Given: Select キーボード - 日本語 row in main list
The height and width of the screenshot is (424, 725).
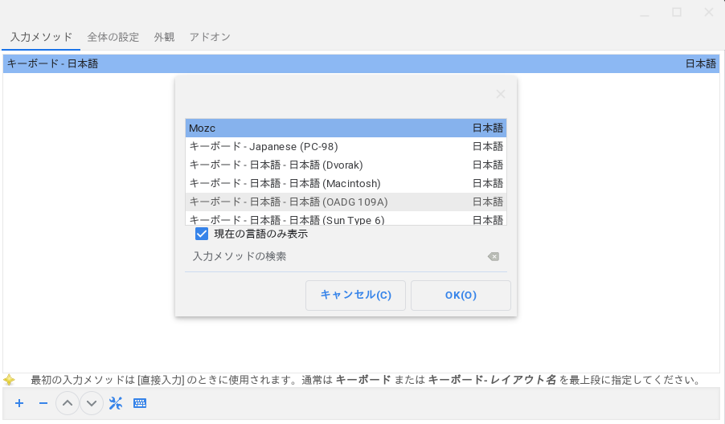Looking at the screenshot, I should coord(361,63).
